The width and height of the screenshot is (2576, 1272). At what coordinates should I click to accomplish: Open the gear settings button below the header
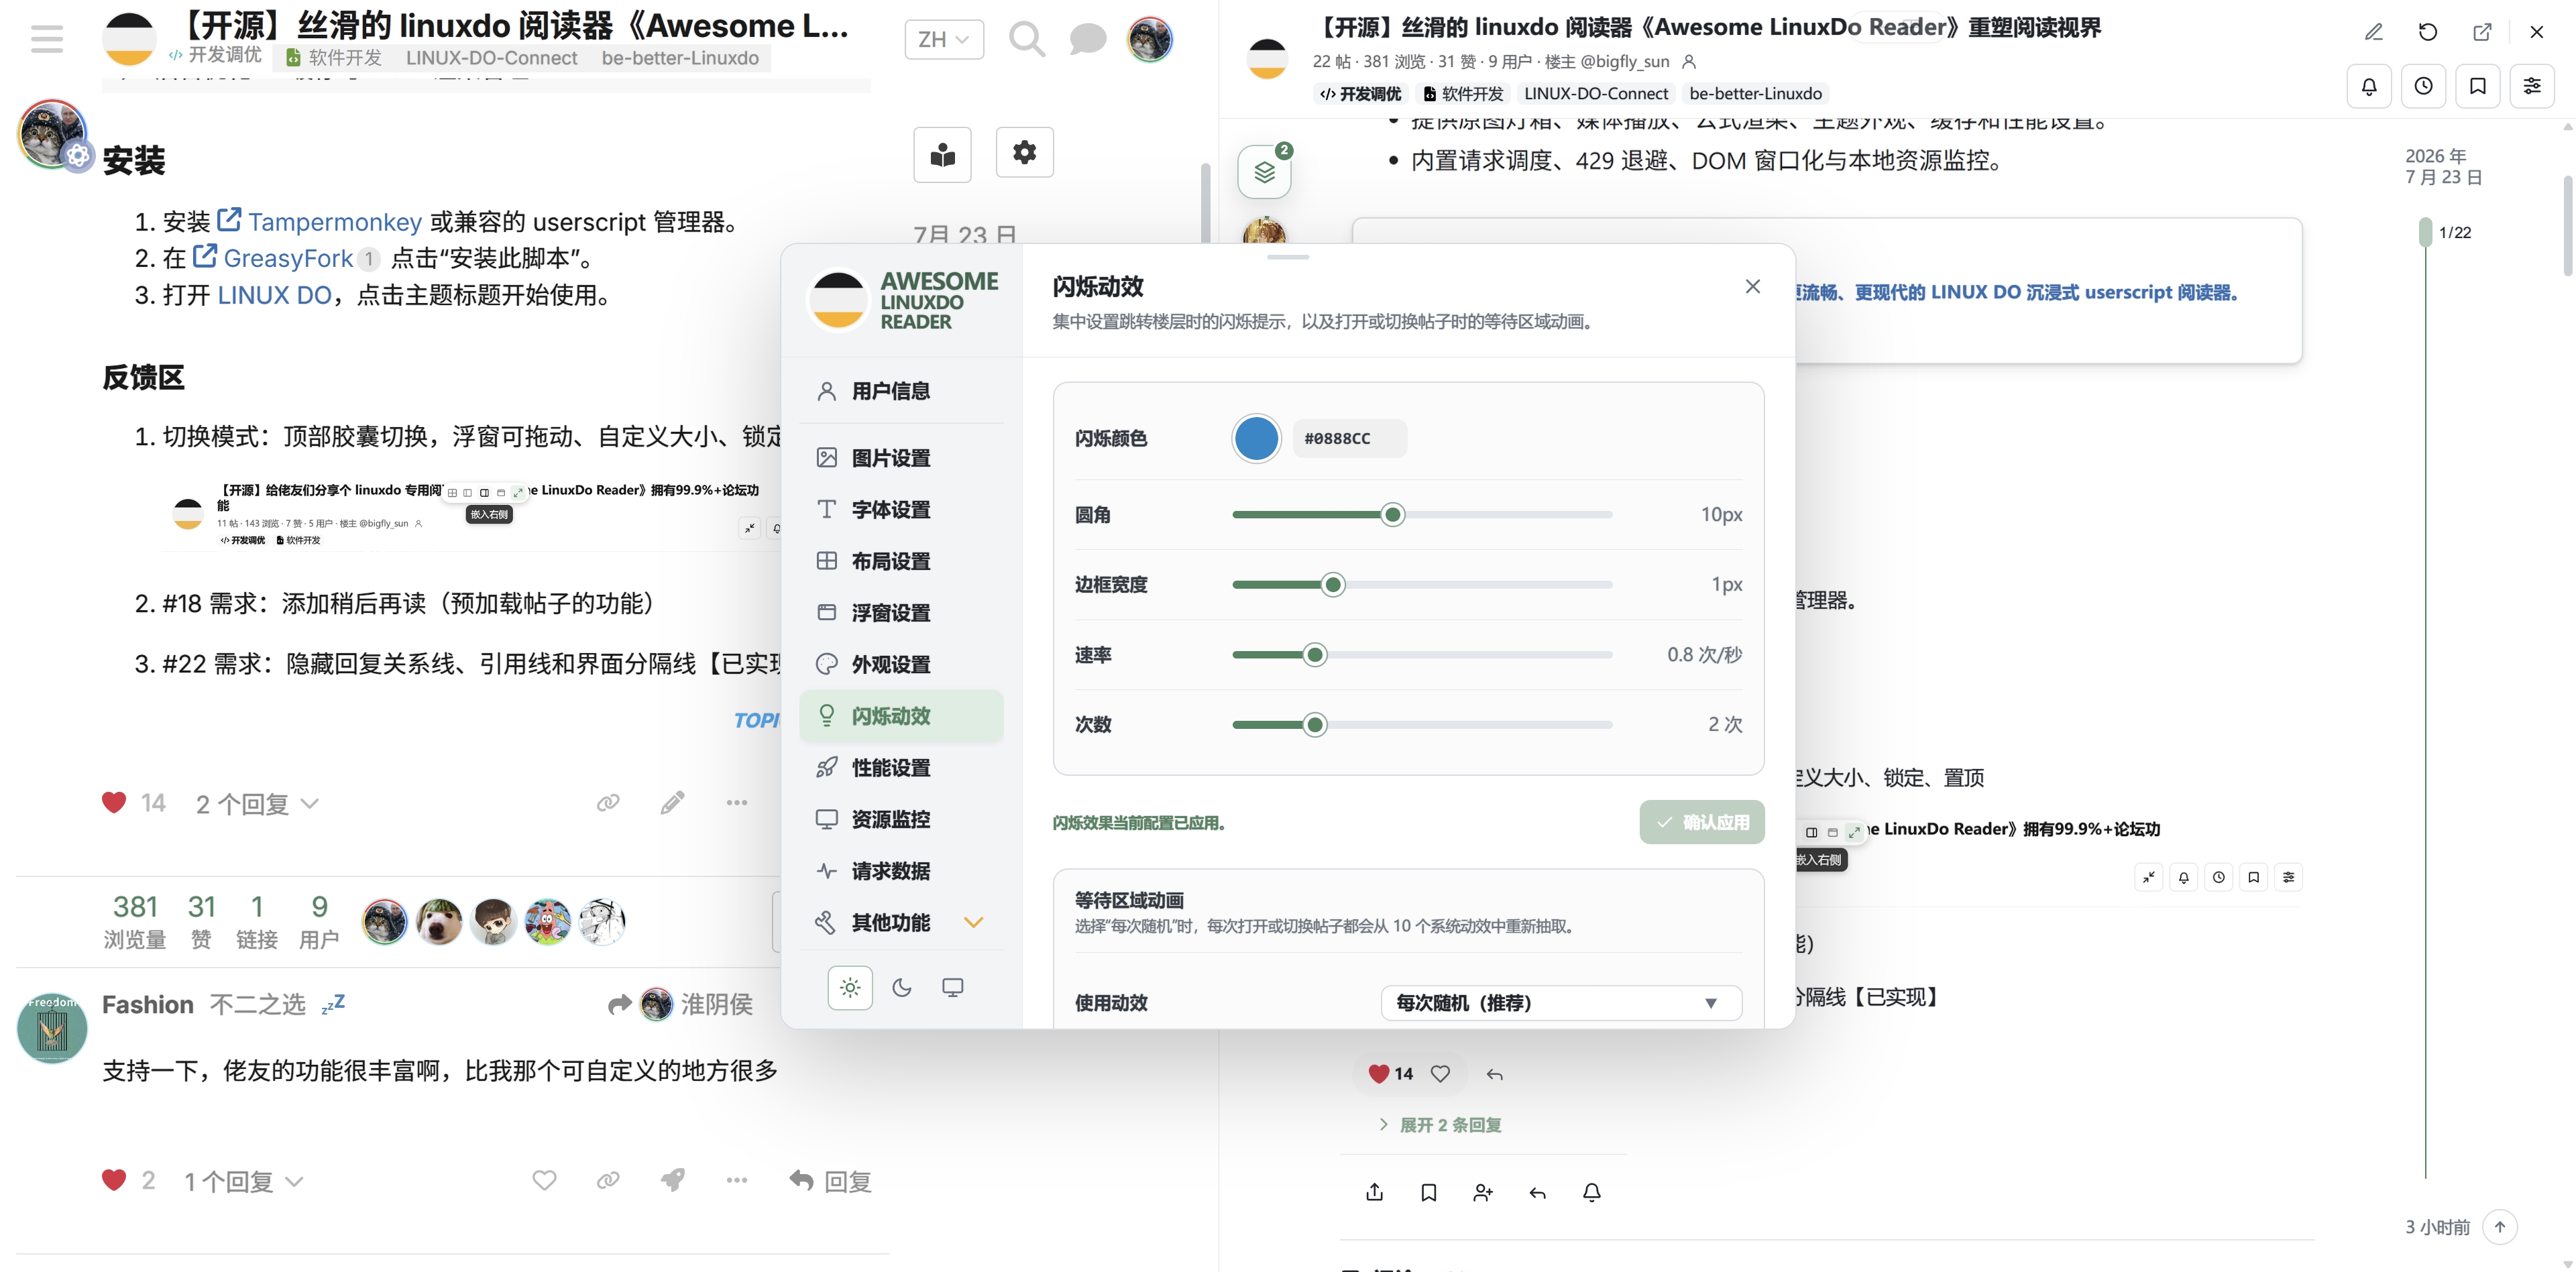click(x=1024, y=152)
